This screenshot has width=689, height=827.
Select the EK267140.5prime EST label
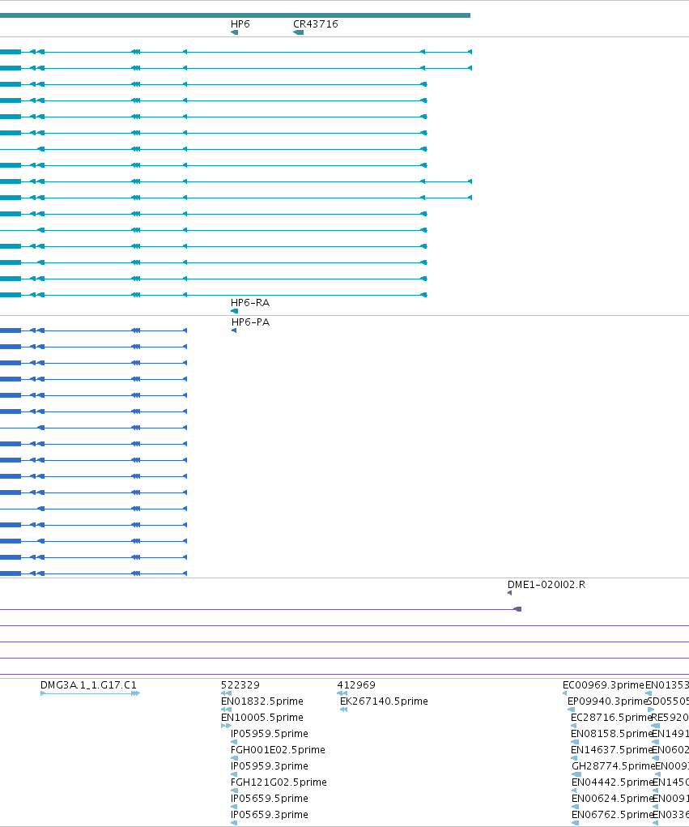[x=384, y=701]
